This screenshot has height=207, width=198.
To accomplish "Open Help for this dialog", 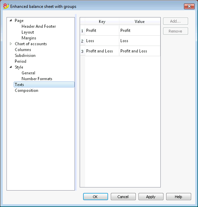I will [x=179, y=197].
